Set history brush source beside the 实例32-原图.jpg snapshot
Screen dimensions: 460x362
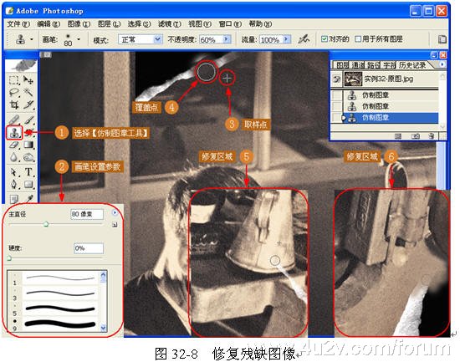tap(337, 79)
